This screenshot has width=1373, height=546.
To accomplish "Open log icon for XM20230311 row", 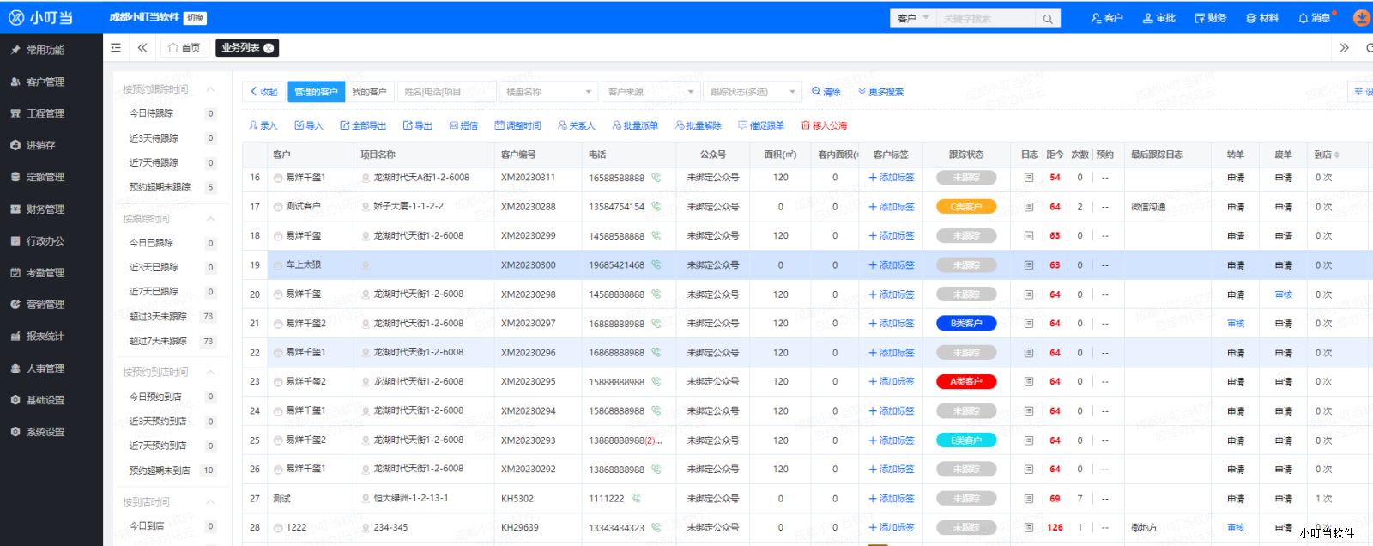I will (1029, 178).
